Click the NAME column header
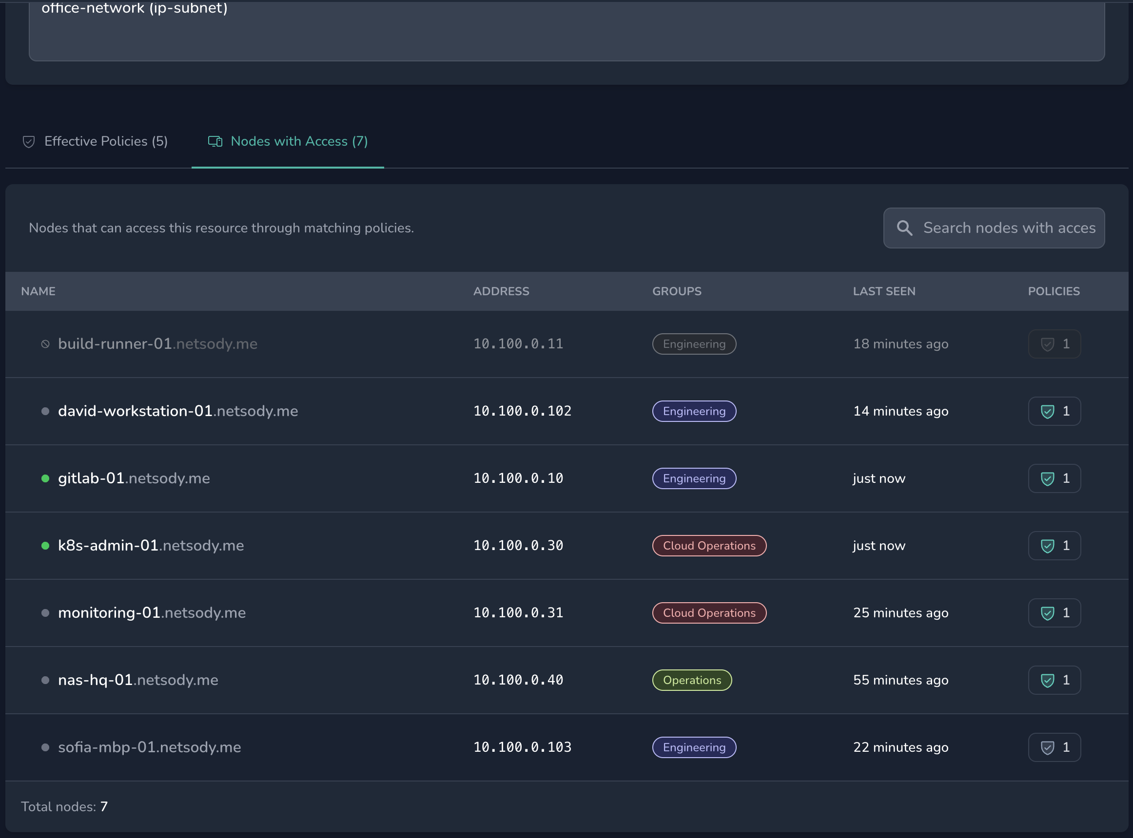This screenshot has height=838, width=1133. click(38, 291)
